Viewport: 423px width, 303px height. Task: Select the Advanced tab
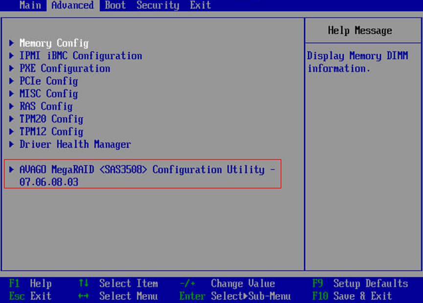pyautogui.click(x=72, y=5)
